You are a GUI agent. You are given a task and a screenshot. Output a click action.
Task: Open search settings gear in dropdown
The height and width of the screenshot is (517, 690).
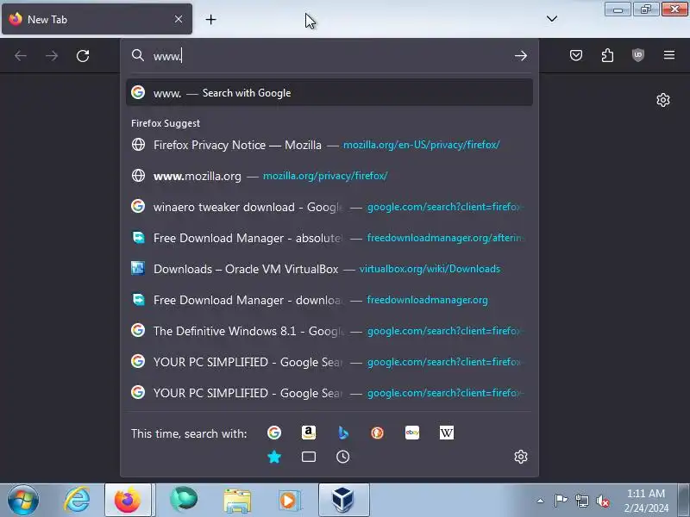[521, 457]
